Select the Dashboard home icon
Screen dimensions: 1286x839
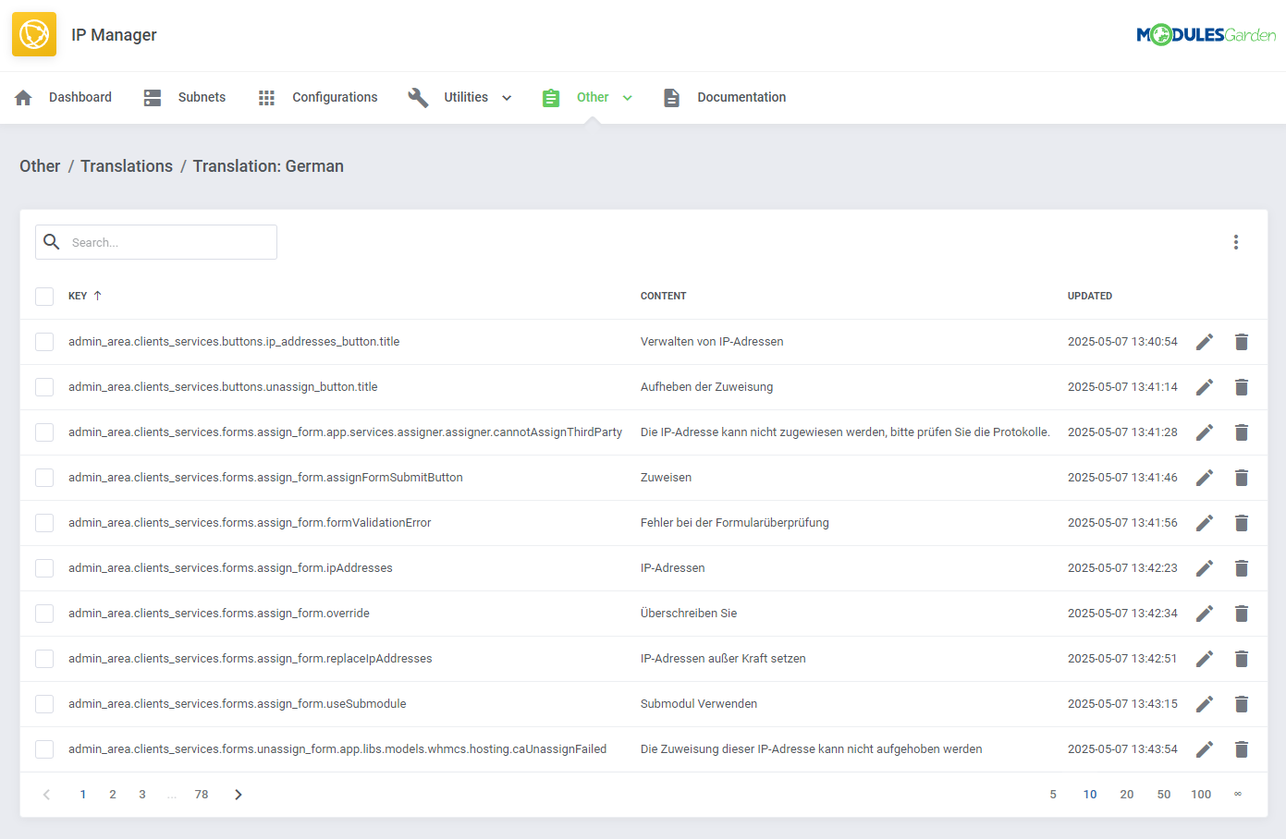(22, 96)
